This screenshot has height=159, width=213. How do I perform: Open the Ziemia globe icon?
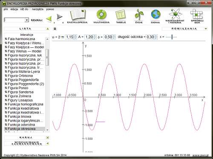[x=155, y=14]
